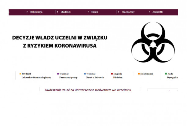187x126 pixels.
Task: Click blue square beside Wydział Nauk o Zdrowiu
Action: pyautogui.click(x=85, y=74)
